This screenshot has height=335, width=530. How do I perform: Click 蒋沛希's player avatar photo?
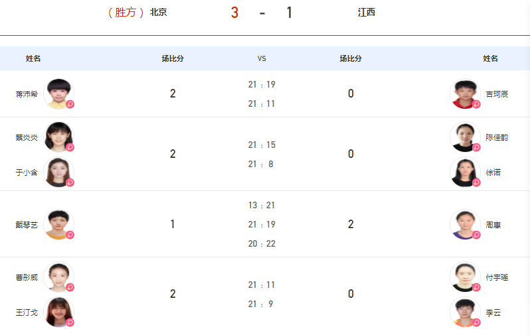click(59, 94)
